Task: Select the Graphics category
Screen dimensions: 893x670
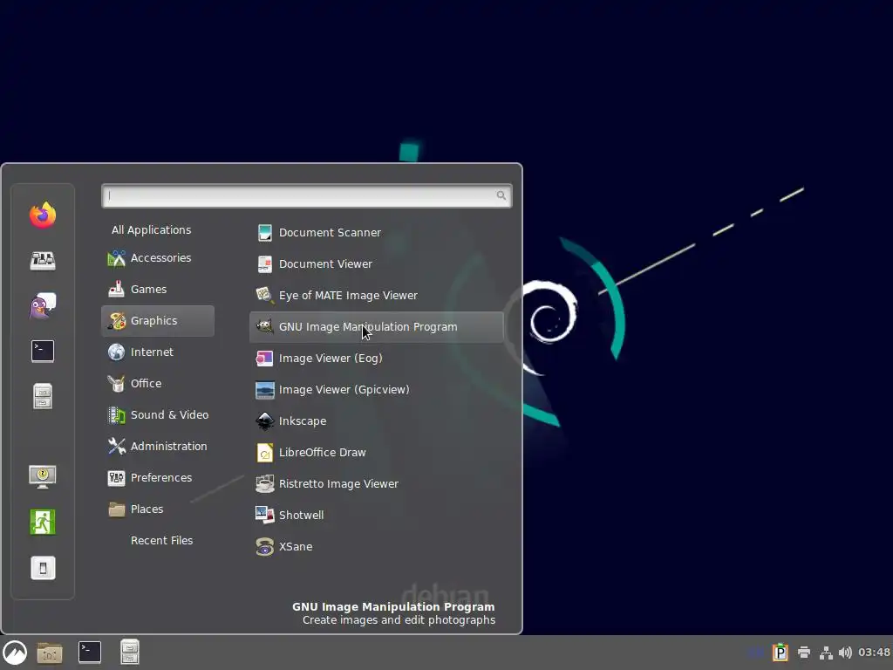Action: pyautogui.click(x=158, y=321)
